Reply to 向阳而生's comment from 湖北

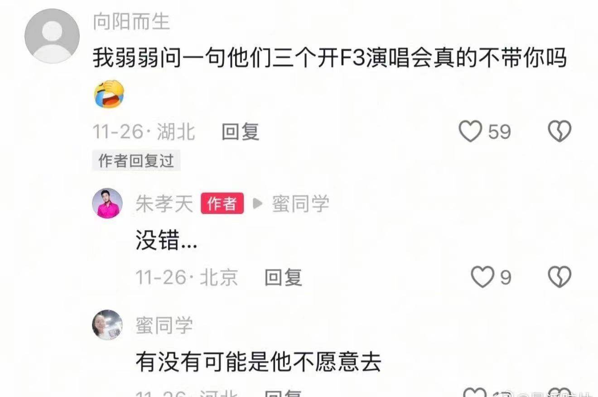pyautogui.click(x=240, y=132)
